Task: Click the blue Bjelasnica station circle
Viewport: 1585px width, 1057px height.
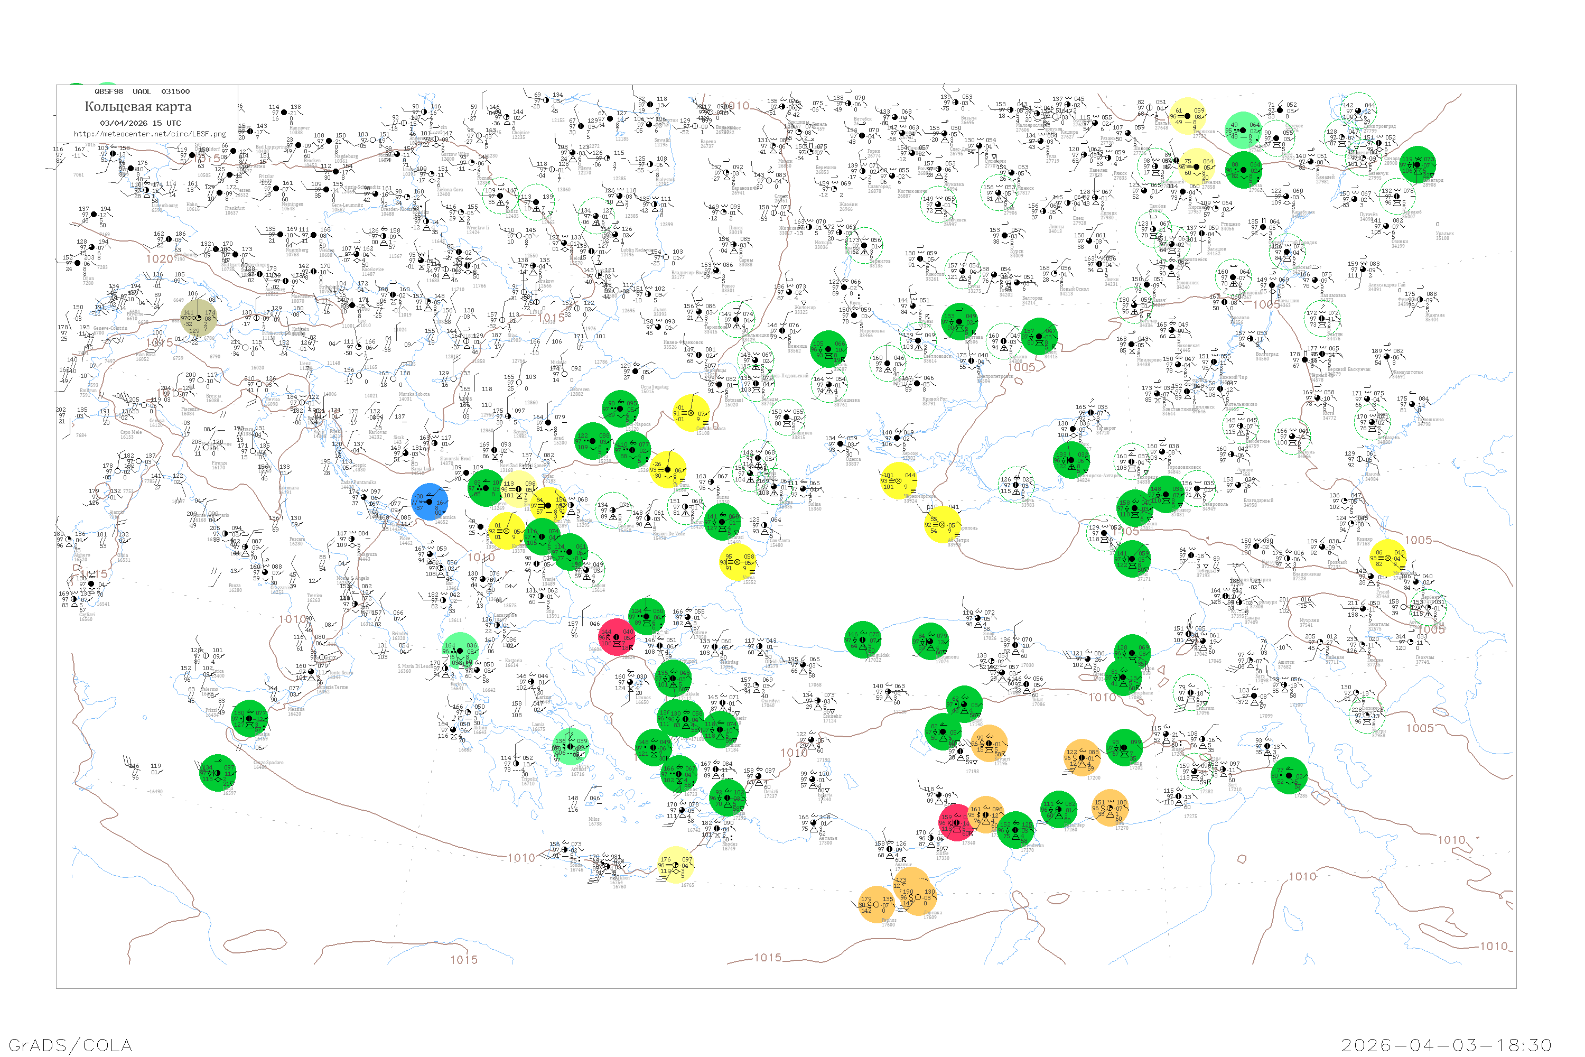Action: pyautogui.click(x=429, y=502)
